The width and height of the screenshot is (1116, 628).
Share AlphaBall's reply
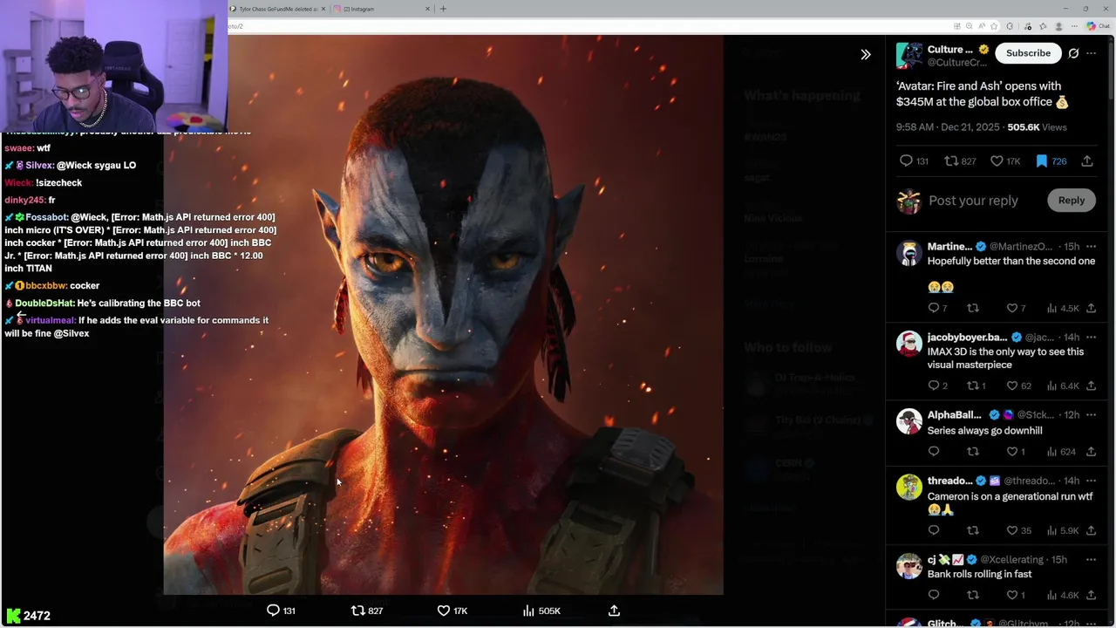click(x=1091, y=452)
